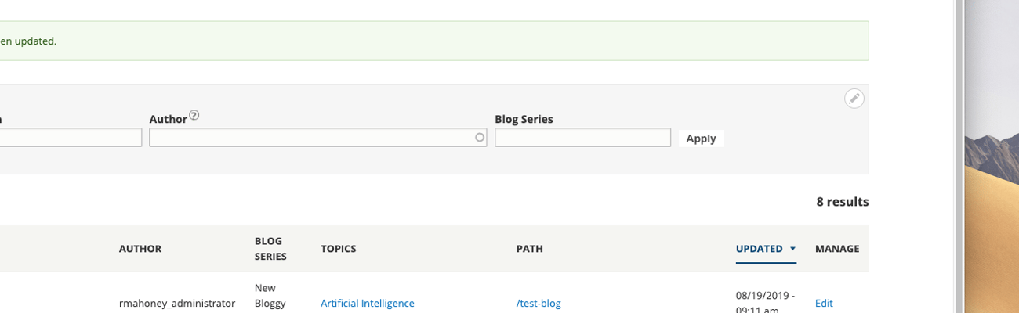Click the Manage column header

pyautogui.click(x=836, y=249)
